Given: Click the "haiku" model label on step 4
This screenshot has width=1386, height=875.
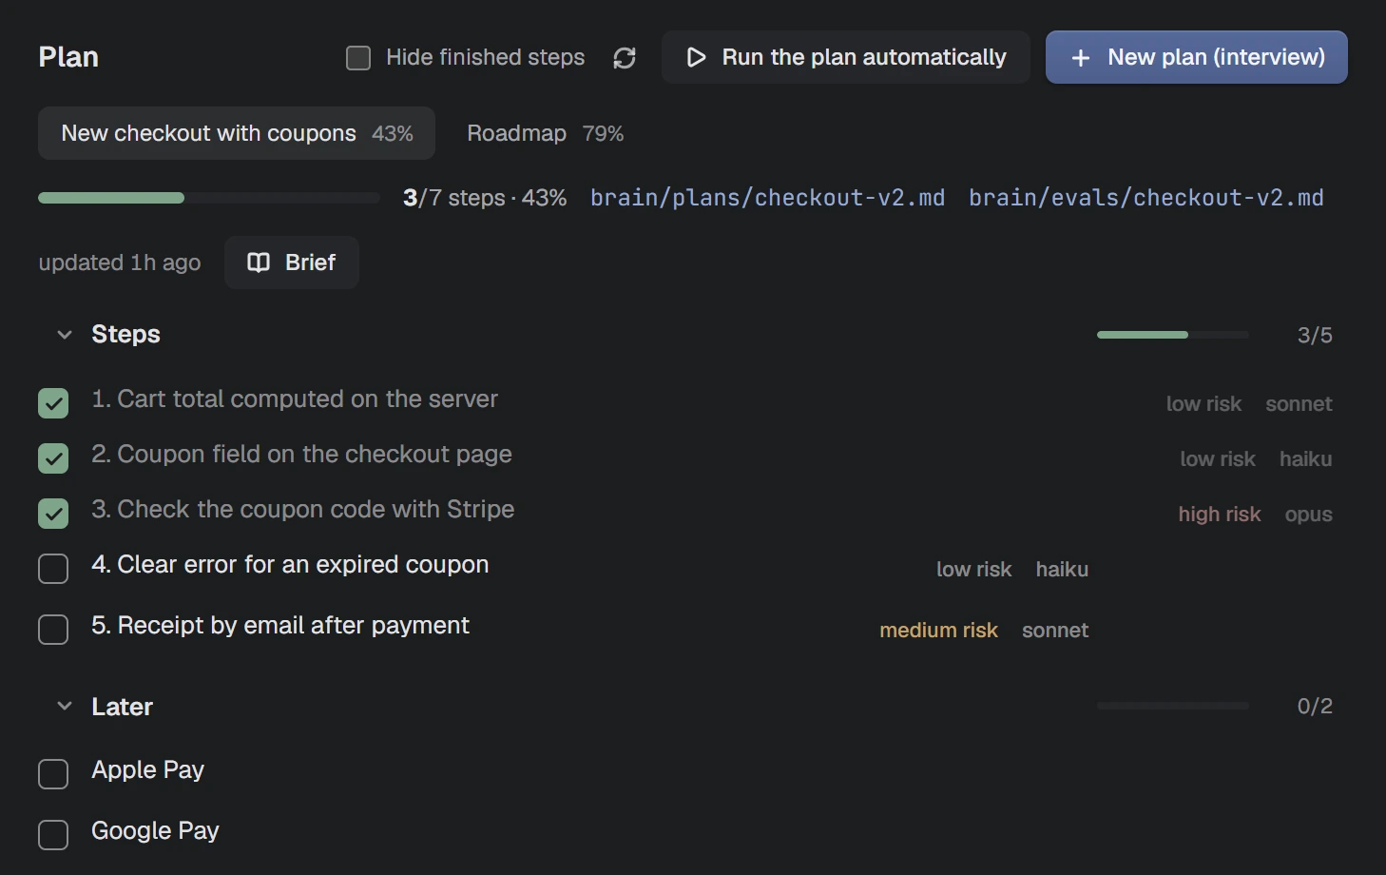Looking at the screenshot, I should tap(1062, 570).
